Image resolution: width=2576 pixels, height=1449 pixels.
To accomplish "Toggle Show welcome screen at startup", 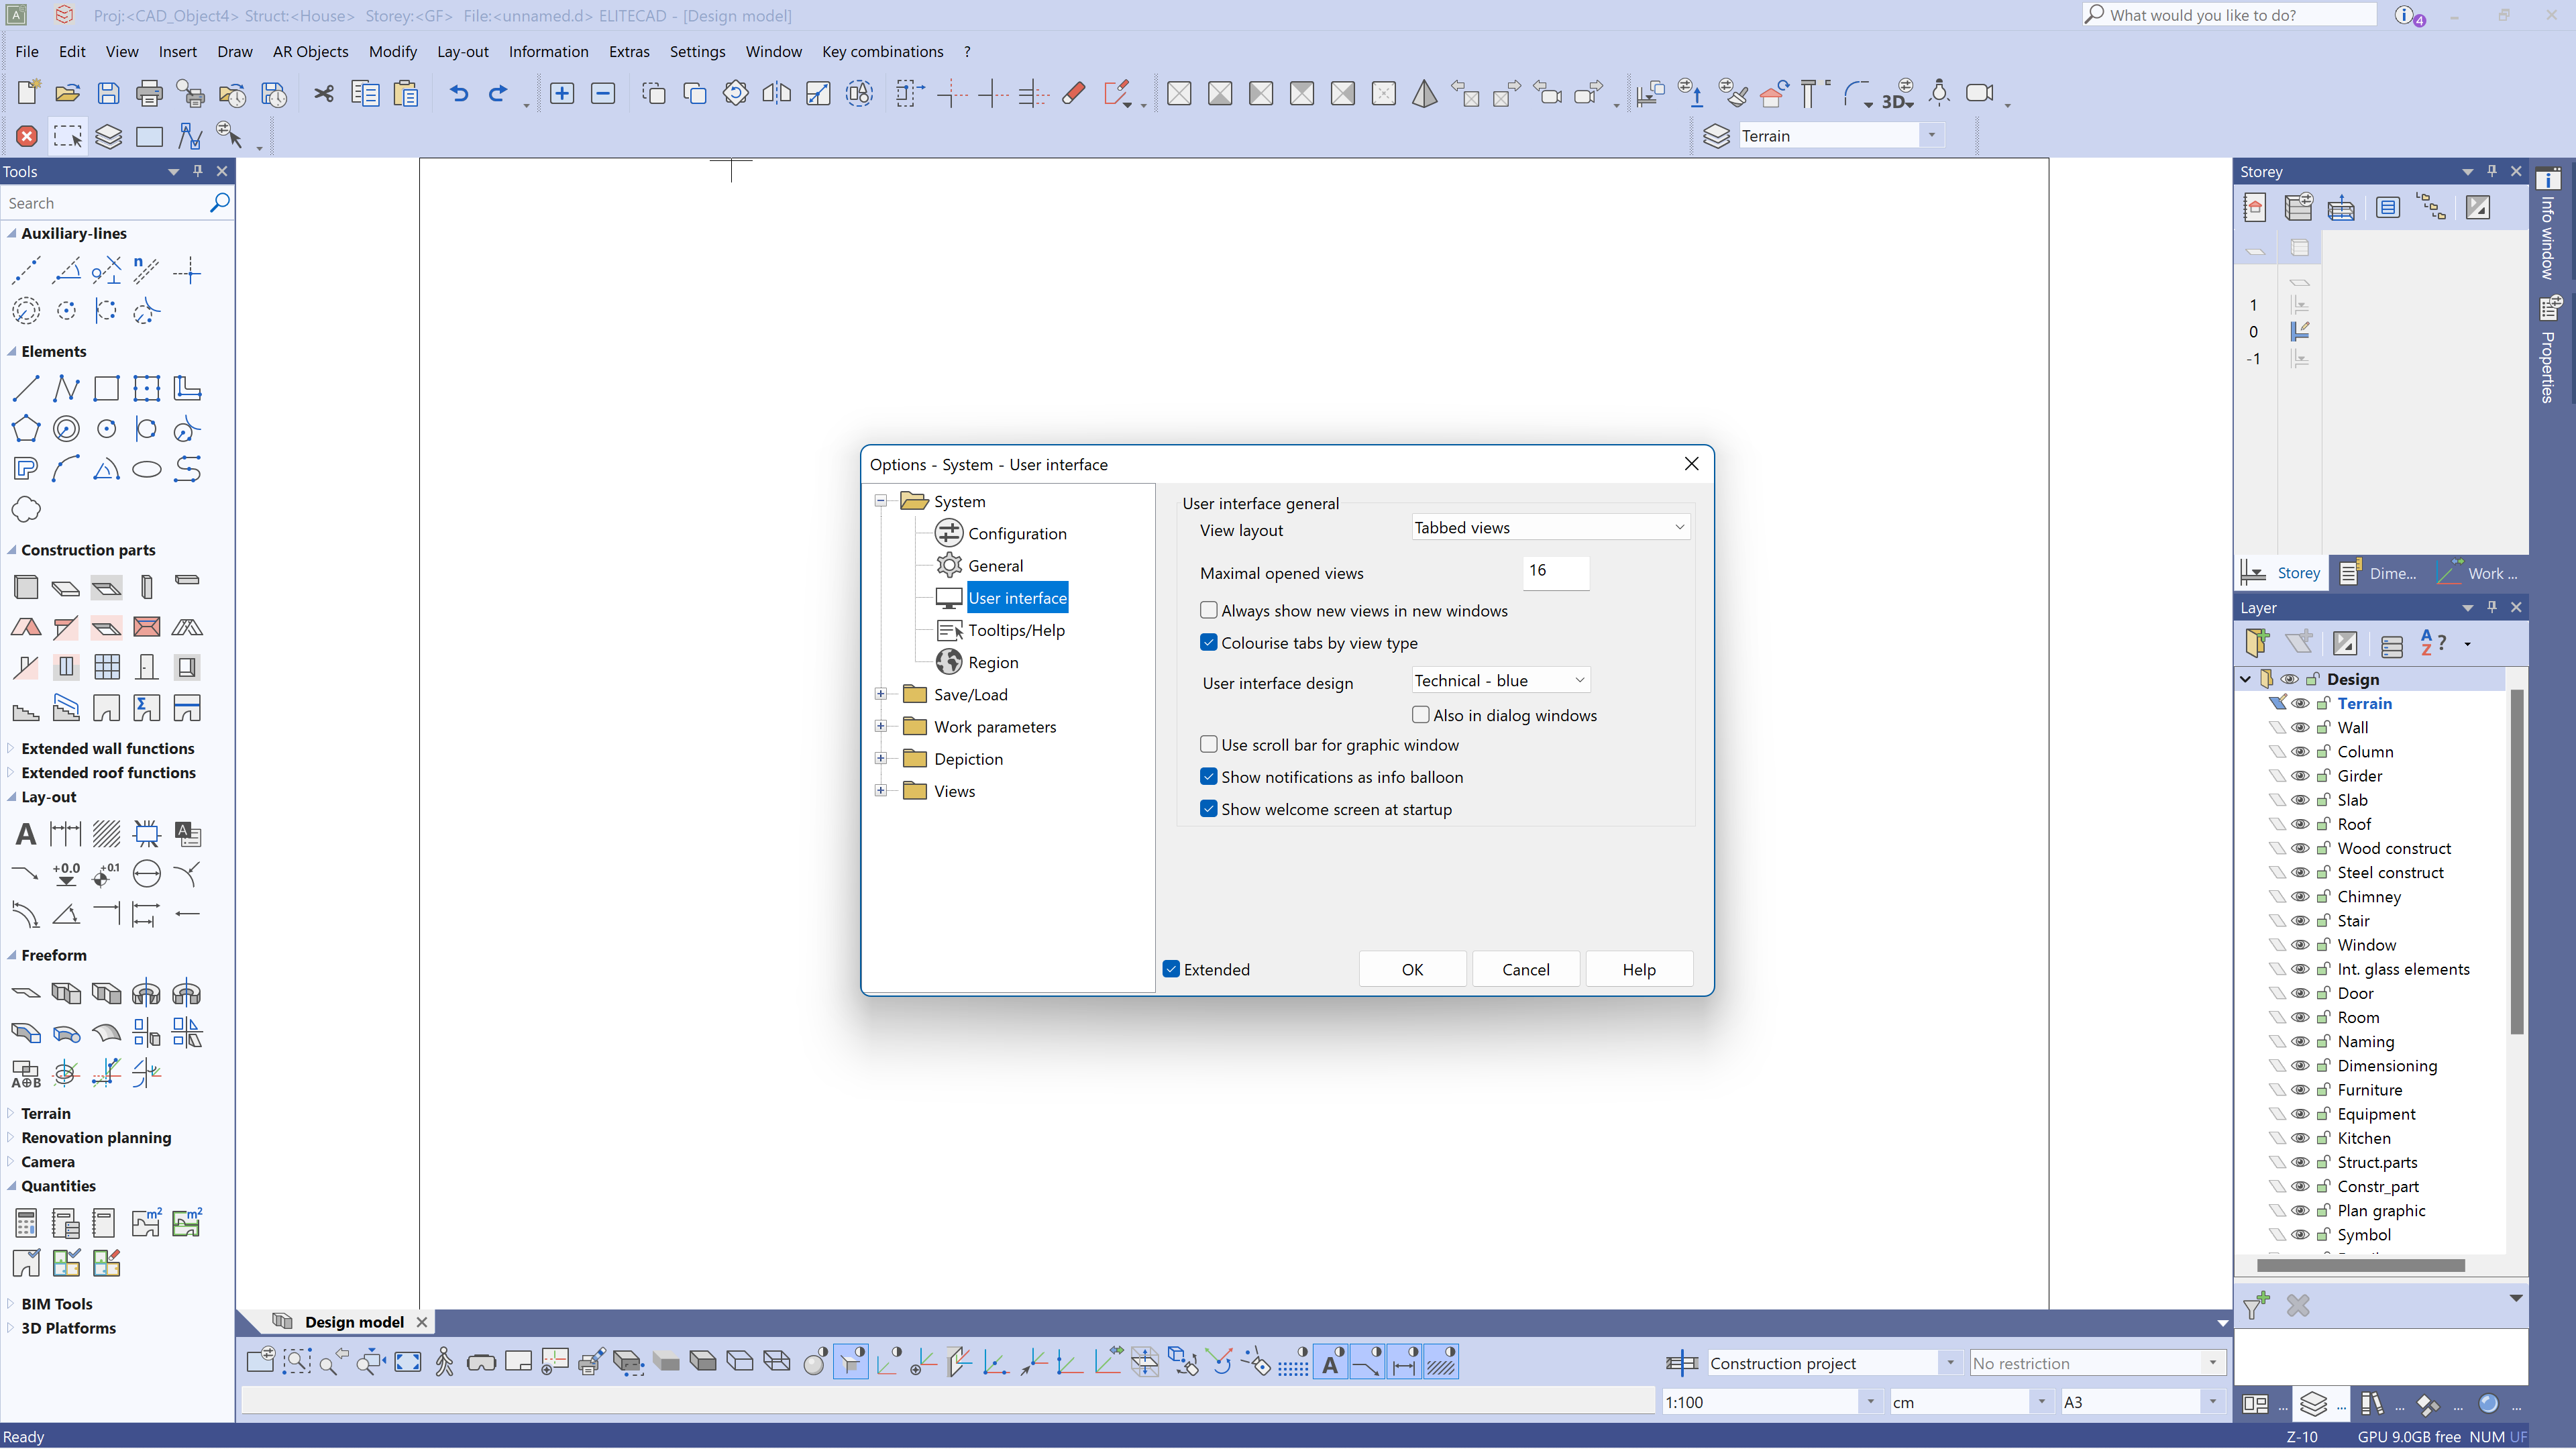I will click(1208, 808).
